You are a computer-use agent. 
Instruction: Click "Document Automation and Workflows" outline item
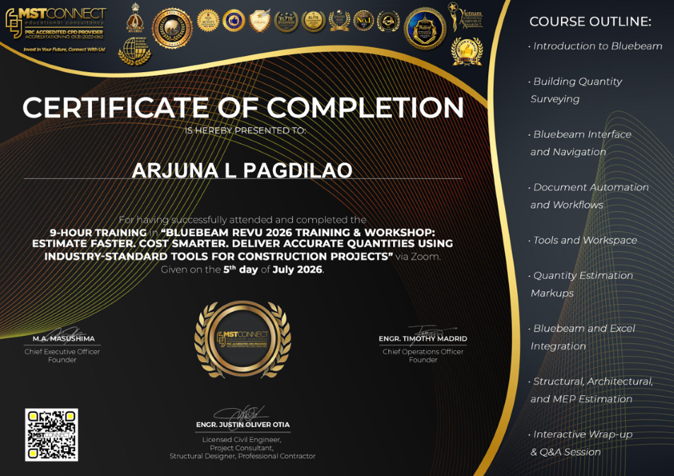coord(588,196)
